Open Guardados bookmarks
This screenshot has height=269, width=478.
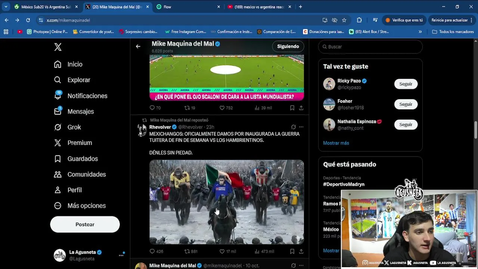[x=76, y=158]
